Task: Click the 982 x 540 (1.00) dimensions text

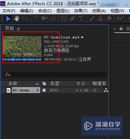Action: pyautogui.click(x=56, y=42)
